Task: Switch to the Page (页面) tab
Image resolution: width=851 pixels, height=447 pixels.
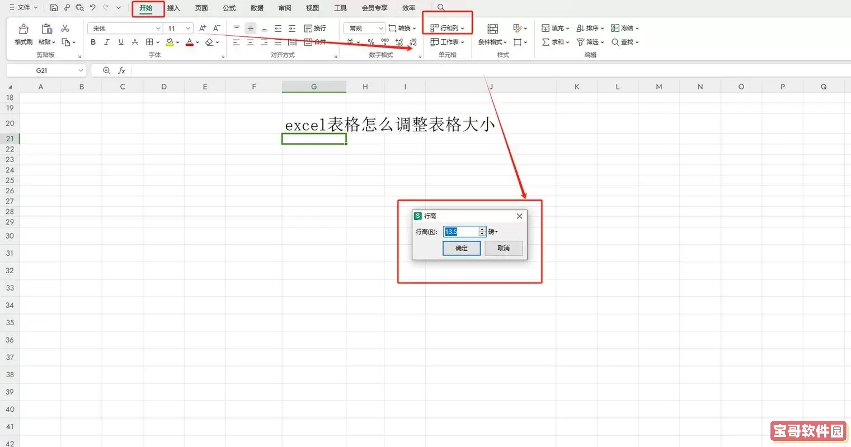Action: 201,8
